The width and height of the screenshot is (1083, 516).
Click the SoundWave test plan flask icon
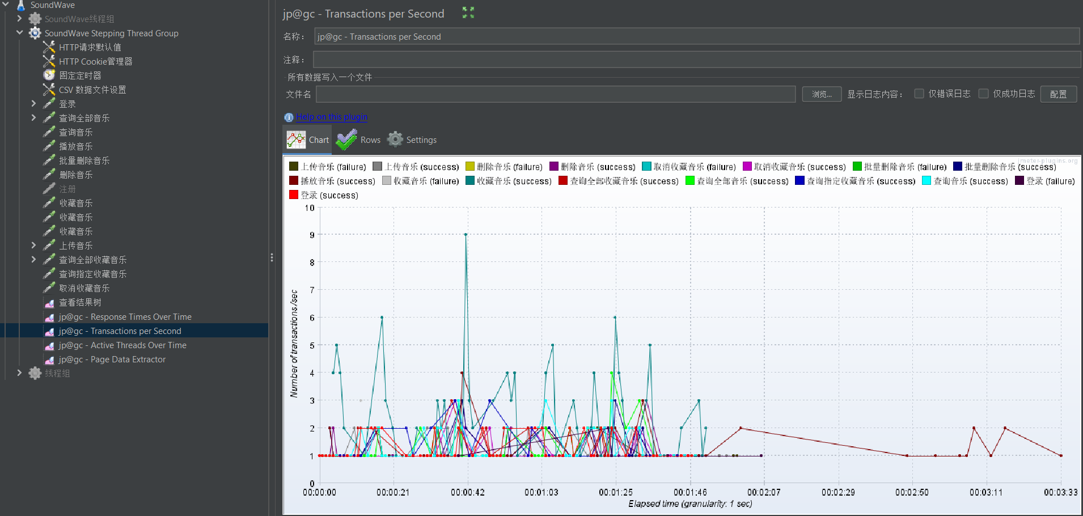(x=21, y=5)
